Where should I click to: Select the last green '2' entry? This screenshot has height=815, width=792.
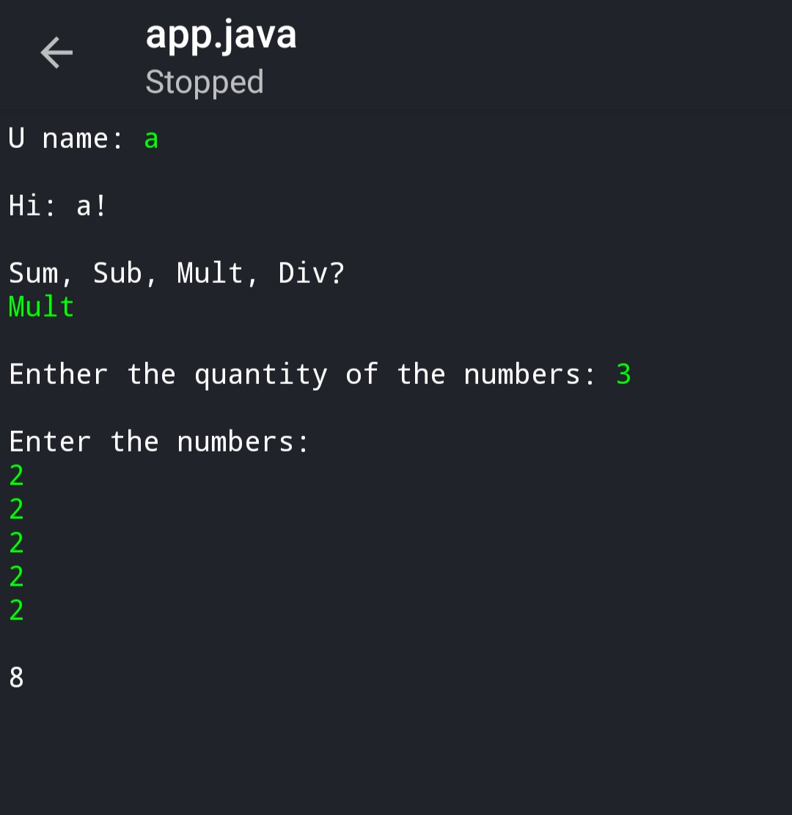coord(17,611)
